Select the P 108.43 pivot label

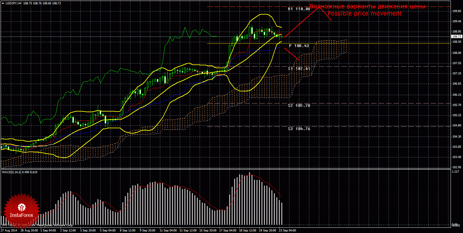tap(299, 46)
